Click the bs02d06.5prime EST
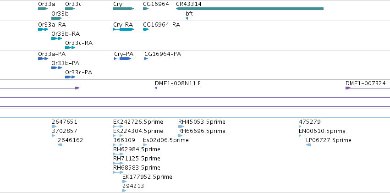Image resolution: width=390 pixels, height=193 pixels. [145, 145]
